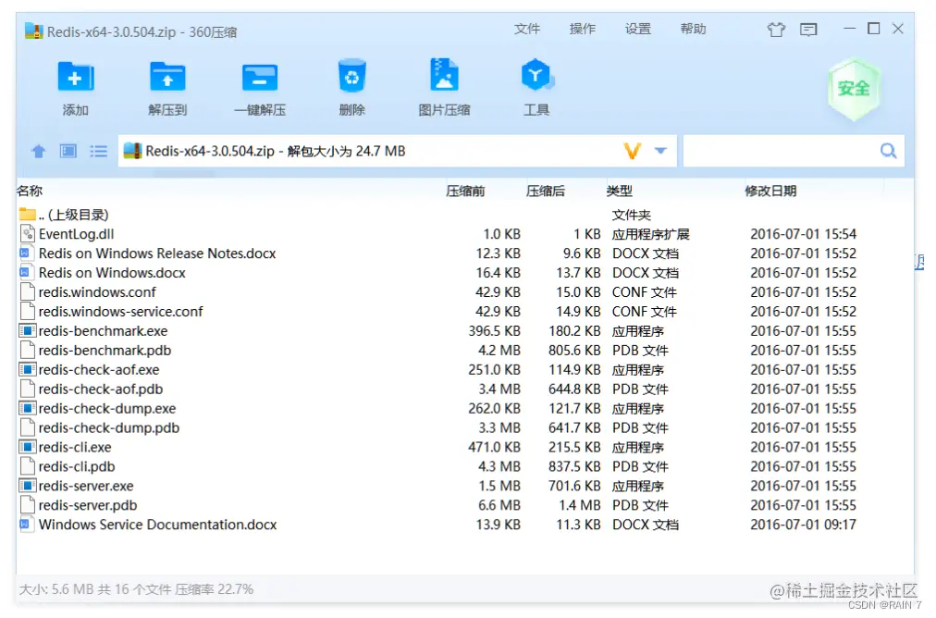The image size is (936, 618).
Task: Sort by the 压缩后 column header
Action: point(546,192)
